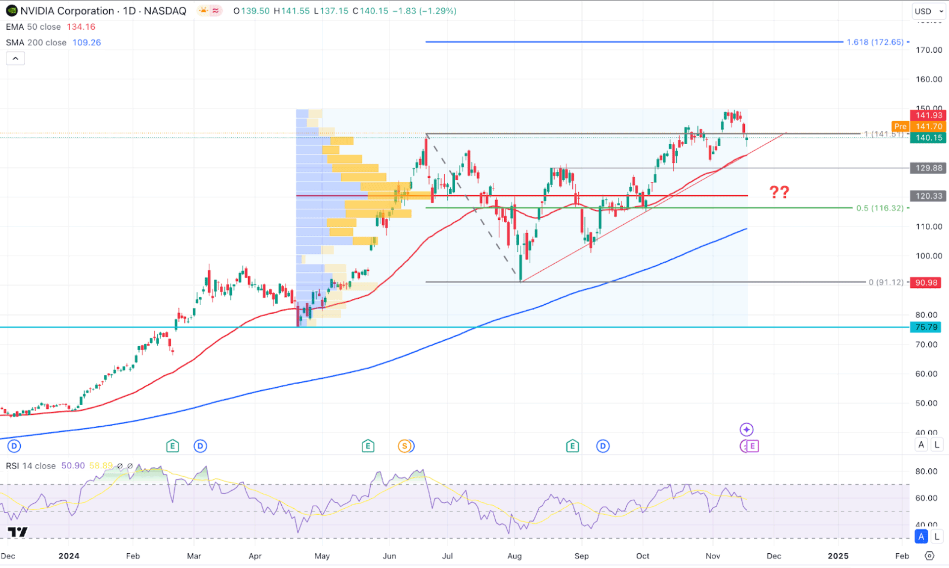Screen dimensions: 949x568
Task: Click the cyan 75.79 price label
Action: 926,327
